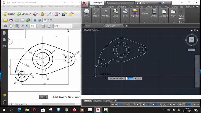Screen dimensions: 201x113
Task: Click the fit one full page icon
Action: pyautogui.click(x=49, y=26)
